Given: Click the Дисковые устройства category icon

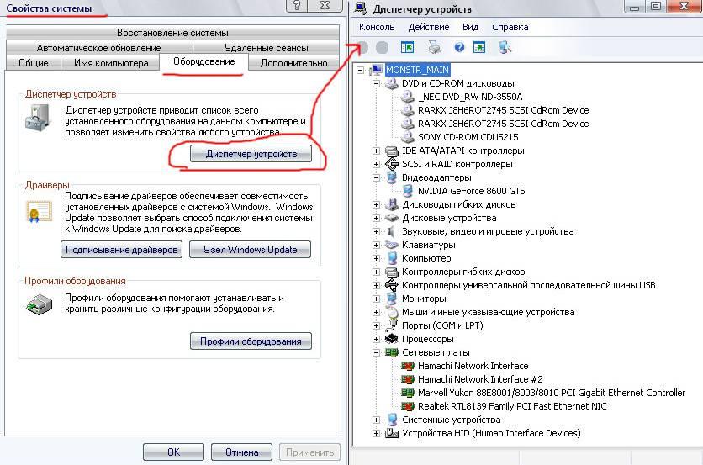Looking at the screenshot, I should click(x=392, y=218).
